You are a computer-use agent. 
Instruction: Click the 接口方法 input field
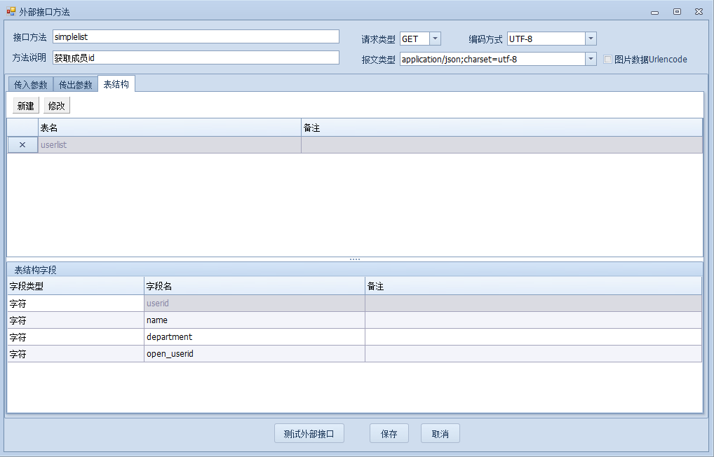coord(196,37)
